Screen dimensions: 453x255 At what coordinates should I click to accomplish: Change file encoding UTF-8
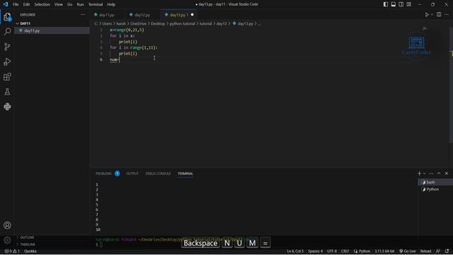[x=332, y=251]
